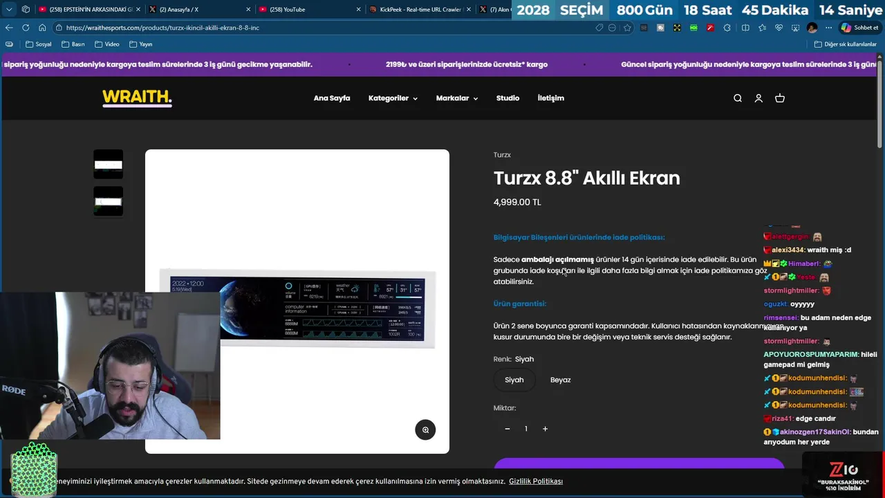Click the green extension icon in toolbar
This screenshot has height=498, width=885.
[693, 28]
